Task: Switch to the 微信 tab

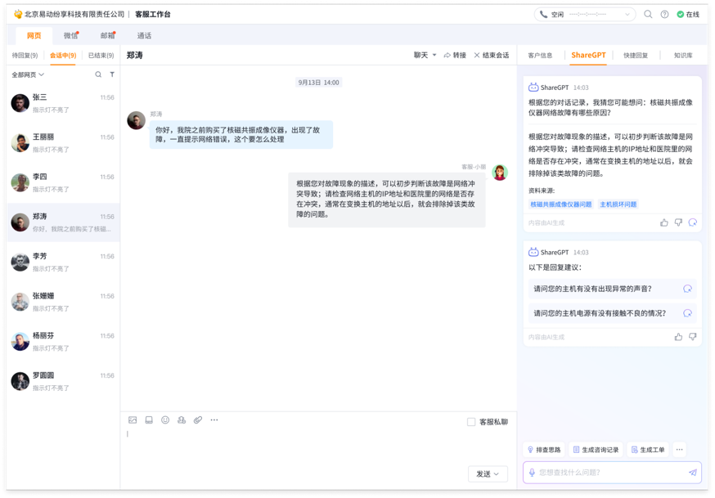Action: (x=70, y=35)
